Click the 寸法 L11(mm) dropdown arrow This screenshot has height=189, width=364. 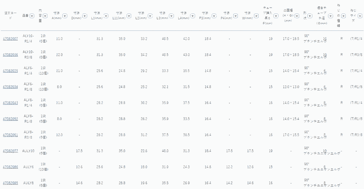click(128, 16)
